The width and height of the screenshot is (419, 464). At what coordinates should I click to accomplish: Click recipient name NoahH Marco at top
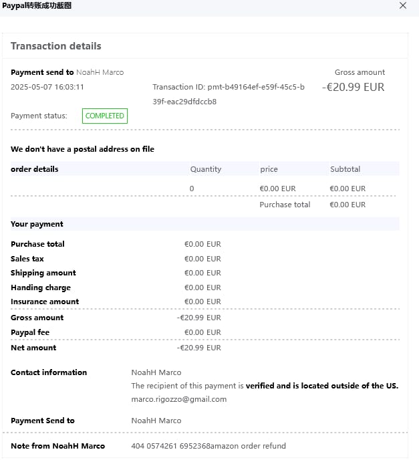[100, 72]
